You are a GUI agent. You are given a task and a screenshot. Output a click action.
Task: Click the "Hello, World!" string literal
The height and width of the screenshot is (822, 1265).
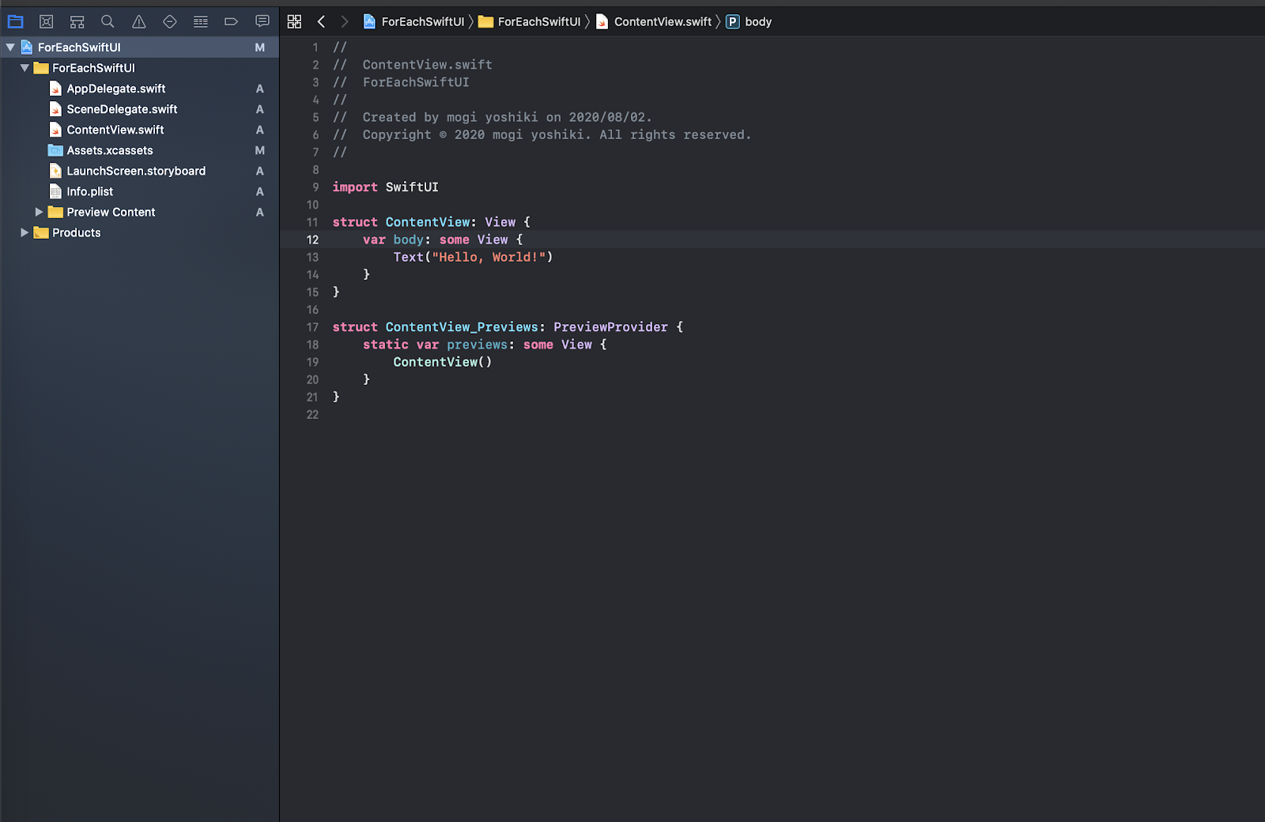489,257
